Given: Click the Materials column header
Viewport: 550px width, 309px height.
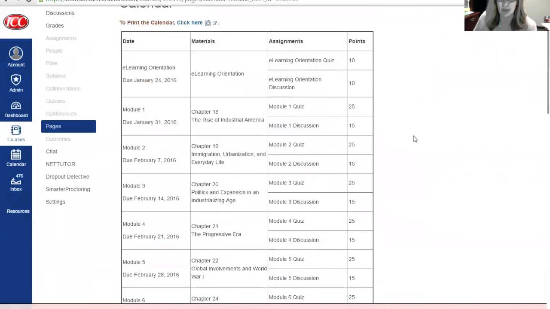Looking at the screenshot, I should click(229, 41).
